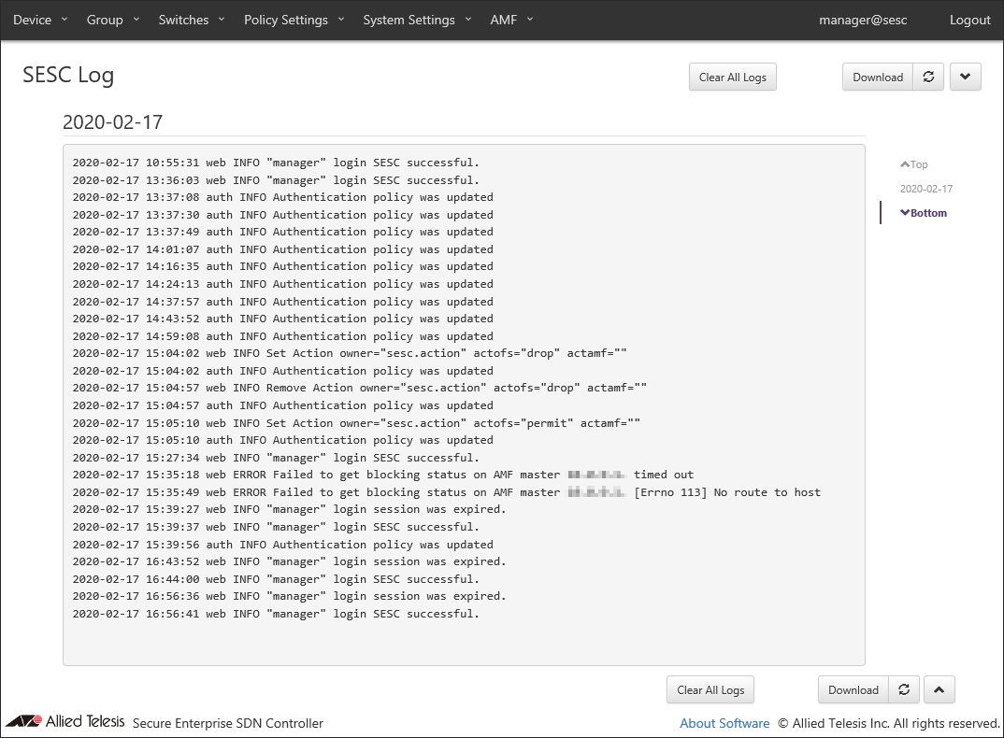Click the top scroll-down chevron button
Viewport: 1004px width, 738px height.
pyautogui.click(x=966, y=78)
